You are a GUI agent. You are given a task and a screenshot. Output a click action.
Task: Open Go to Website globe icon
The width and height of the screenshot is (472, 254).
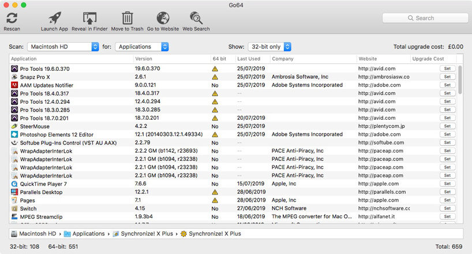[163, 18]
